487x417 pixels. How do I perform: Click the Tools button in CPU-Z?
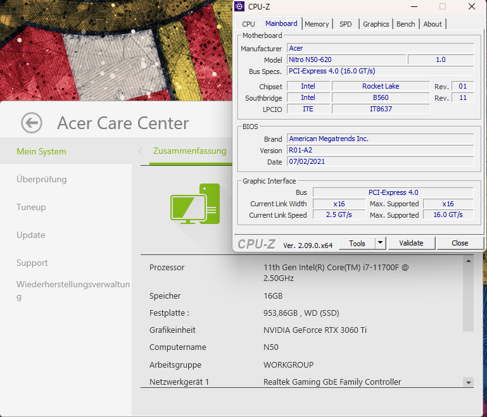click(x=357, y=243)
